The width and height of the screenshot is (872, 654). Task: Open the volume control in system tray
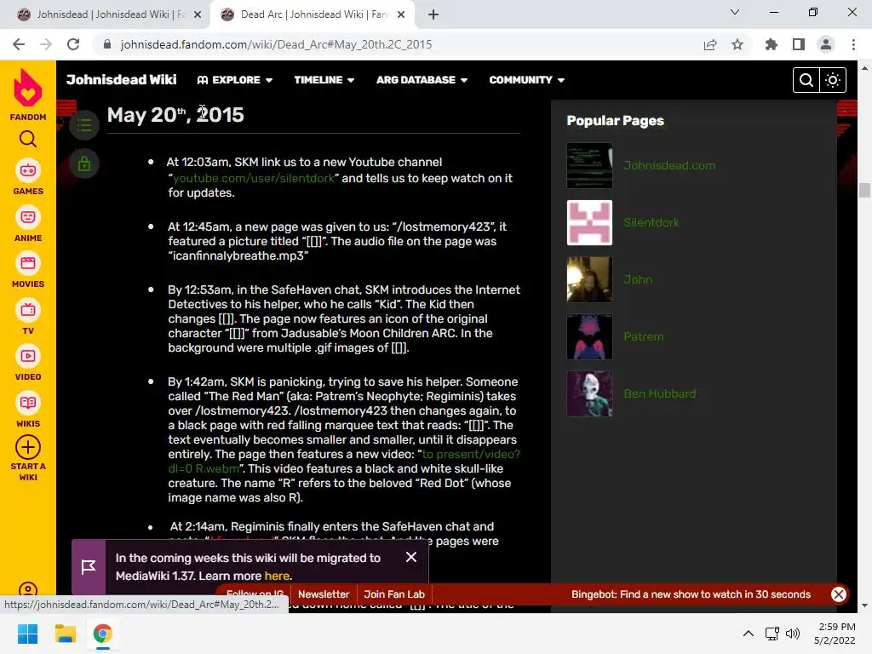click(x=793, y=634)
